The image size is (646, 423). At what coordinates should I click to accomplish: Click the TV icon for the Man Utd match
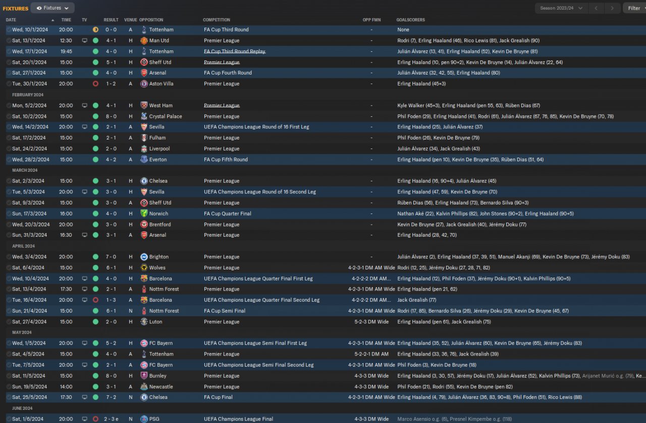click(x=84, y=41)
